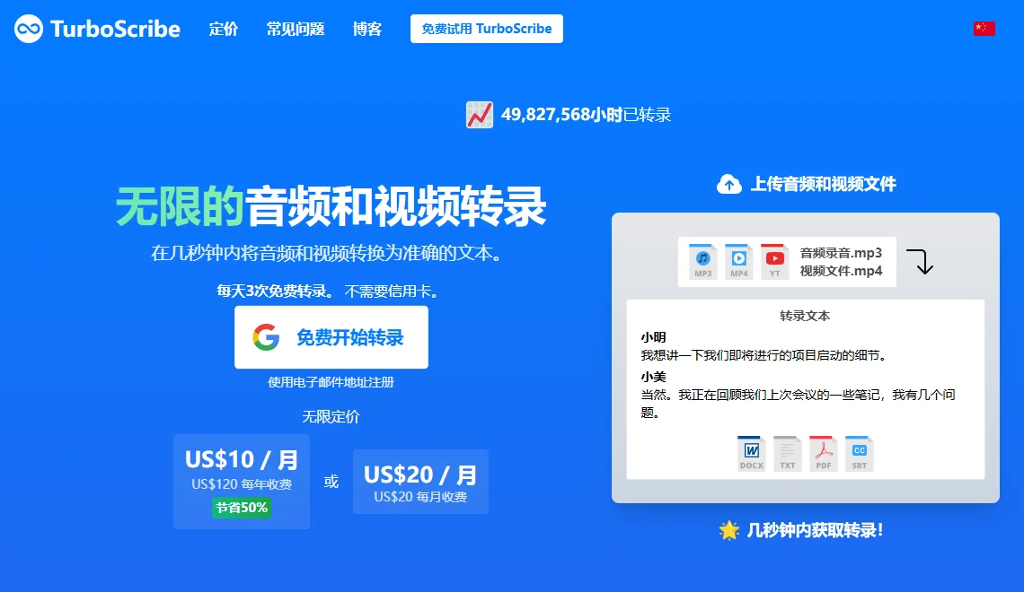1024x592 pixels.
Task: Click the red trending chart icon
Action: 480,115
